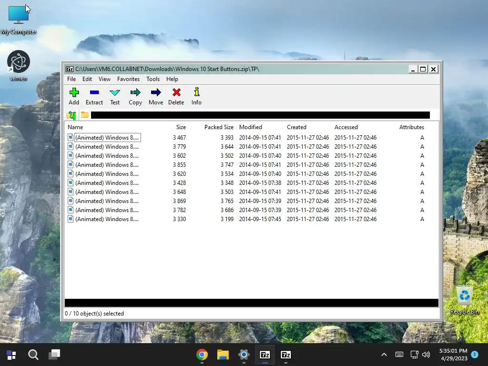Open File Explorer from taskbar
Image resolution: width=488 pixels, height=366 pixels.
pos(223,355)
